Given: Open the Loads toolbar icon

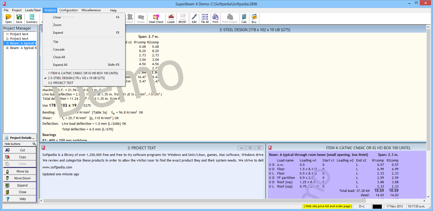Looking at the screenshot, I should [x=171, y=19].
